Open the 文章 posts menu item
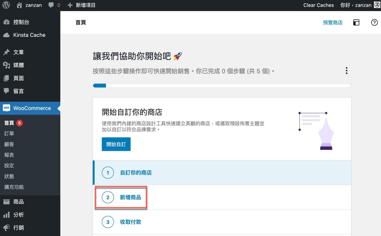Screen dimensions: 381x236 tap(30, 52)
